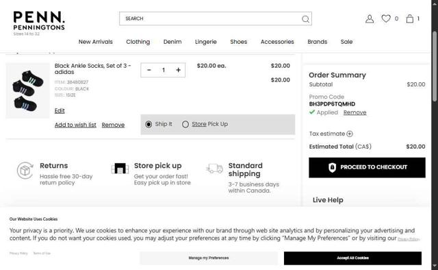438x270 pixels.
Task: Click Proceed to Checkout button
Action: coord(367,167)
